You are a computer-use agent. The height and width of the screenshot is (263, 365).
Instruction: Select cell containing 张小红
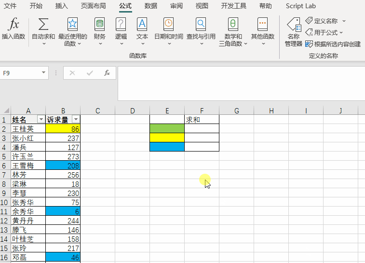coord(28,138)
